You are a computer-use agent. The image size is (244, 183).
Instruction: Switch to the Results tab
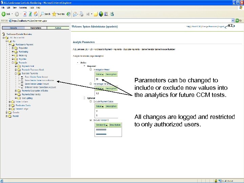pyautogui.click(x=13, y=28)
